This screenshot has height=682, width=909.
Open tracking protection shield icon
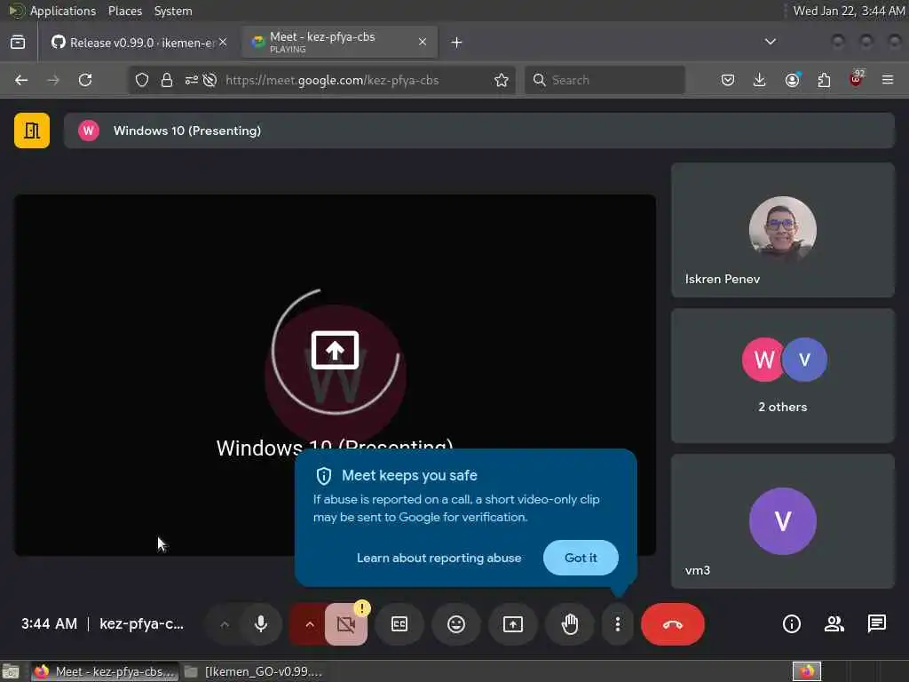[x=142, y=80]
